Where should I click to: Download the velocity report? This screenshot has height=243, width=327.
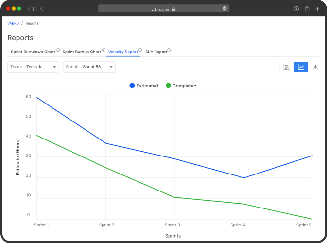(x=315, y=67)
